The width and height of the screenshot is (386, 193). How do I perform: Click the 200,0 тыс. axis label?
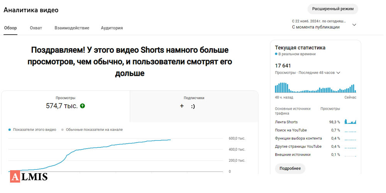[x=237, y=161]
